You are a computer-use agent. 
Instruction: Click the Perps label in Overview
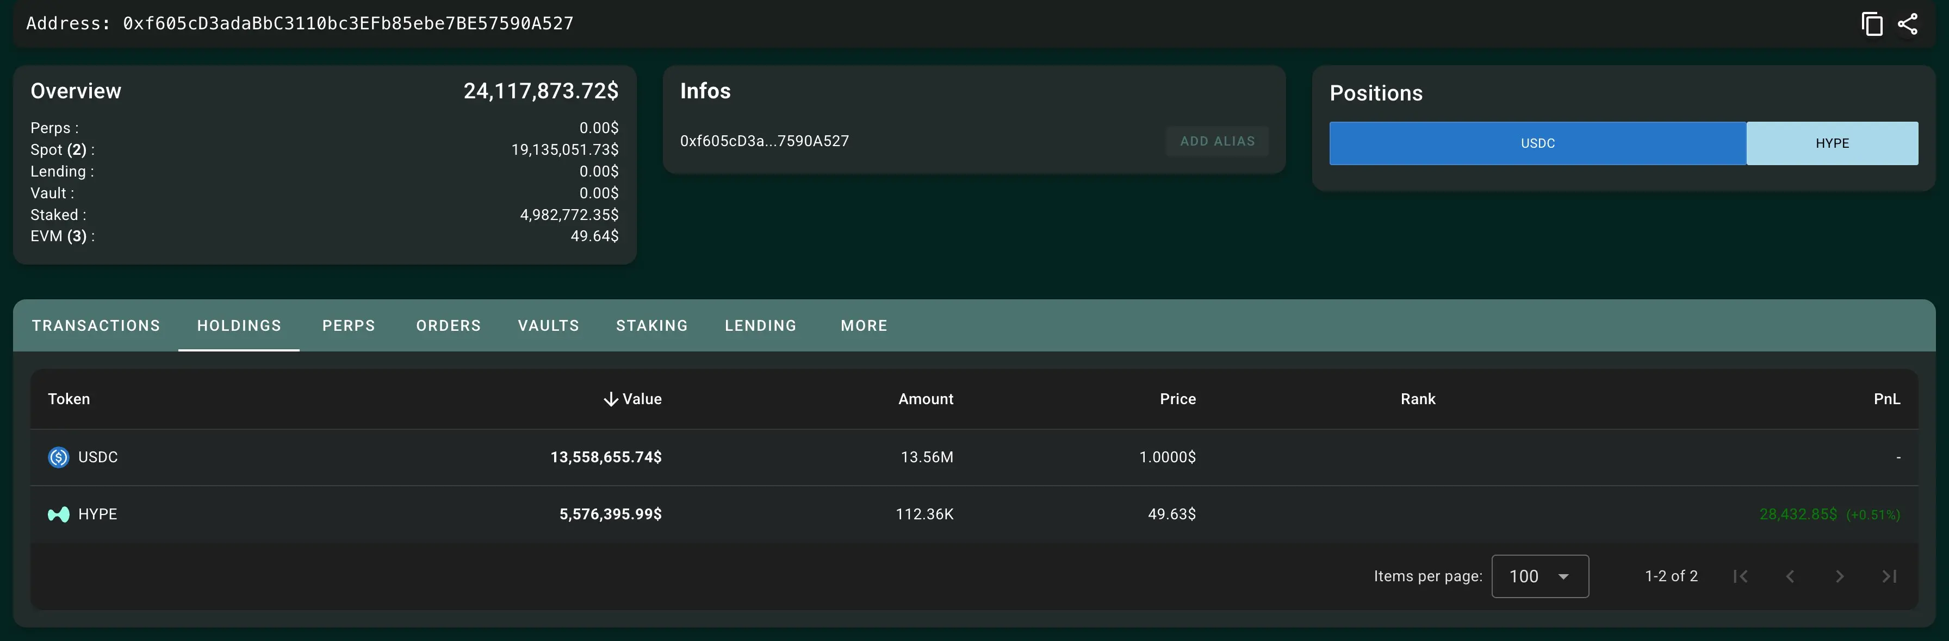tap(54, 129)
